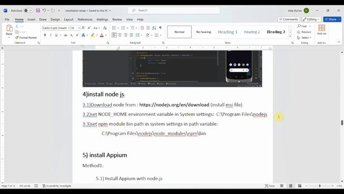Screen dimensions: 344x194
Task: Toggle Italic formatting
Action: [x=51, y=35]
